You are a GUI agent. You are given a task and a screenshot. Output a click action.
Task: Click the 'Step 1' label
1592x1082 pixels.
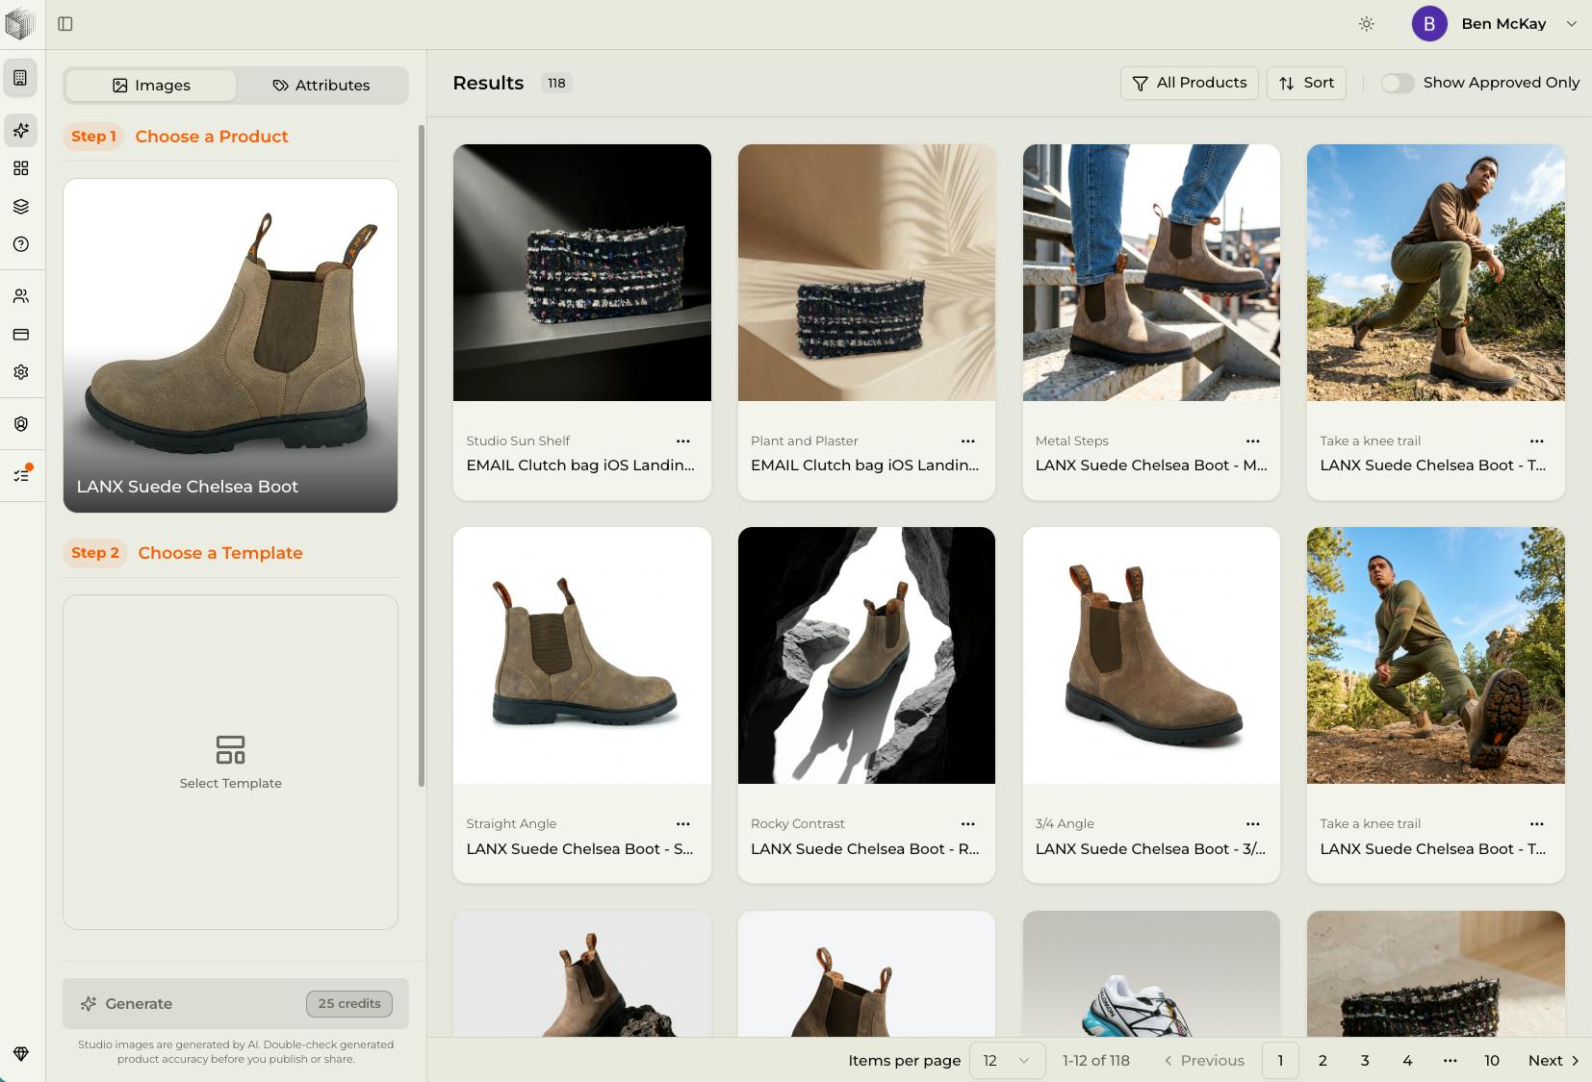93,137
